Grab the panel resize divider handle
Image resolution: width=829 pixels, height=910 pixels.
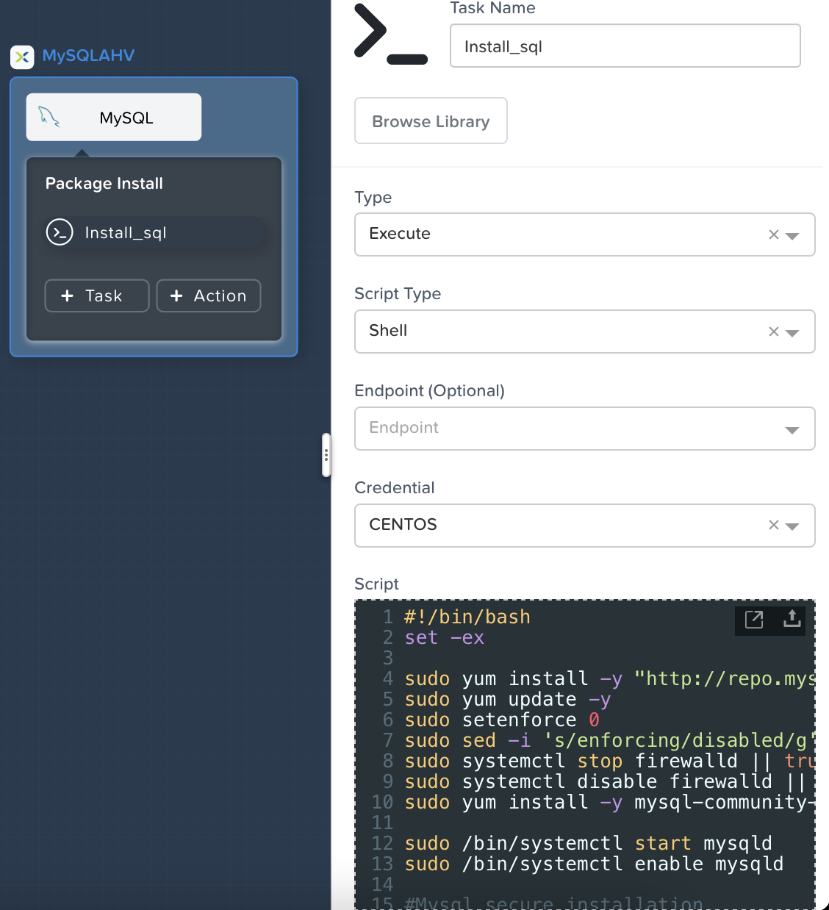pos(326,455)
